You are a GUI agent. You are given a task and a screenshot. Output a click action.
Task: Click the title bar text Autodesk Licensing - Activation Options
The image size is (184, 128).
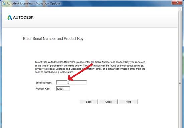[33, 3]
